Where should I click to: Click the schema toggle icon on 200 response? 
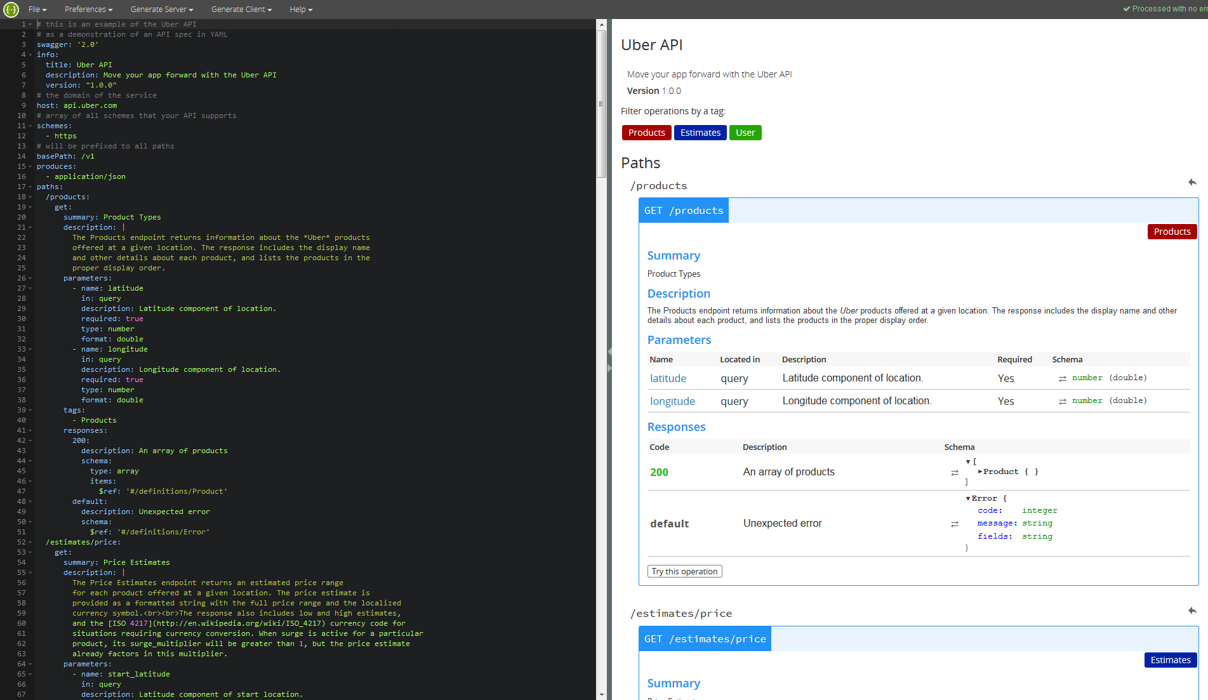955,472
